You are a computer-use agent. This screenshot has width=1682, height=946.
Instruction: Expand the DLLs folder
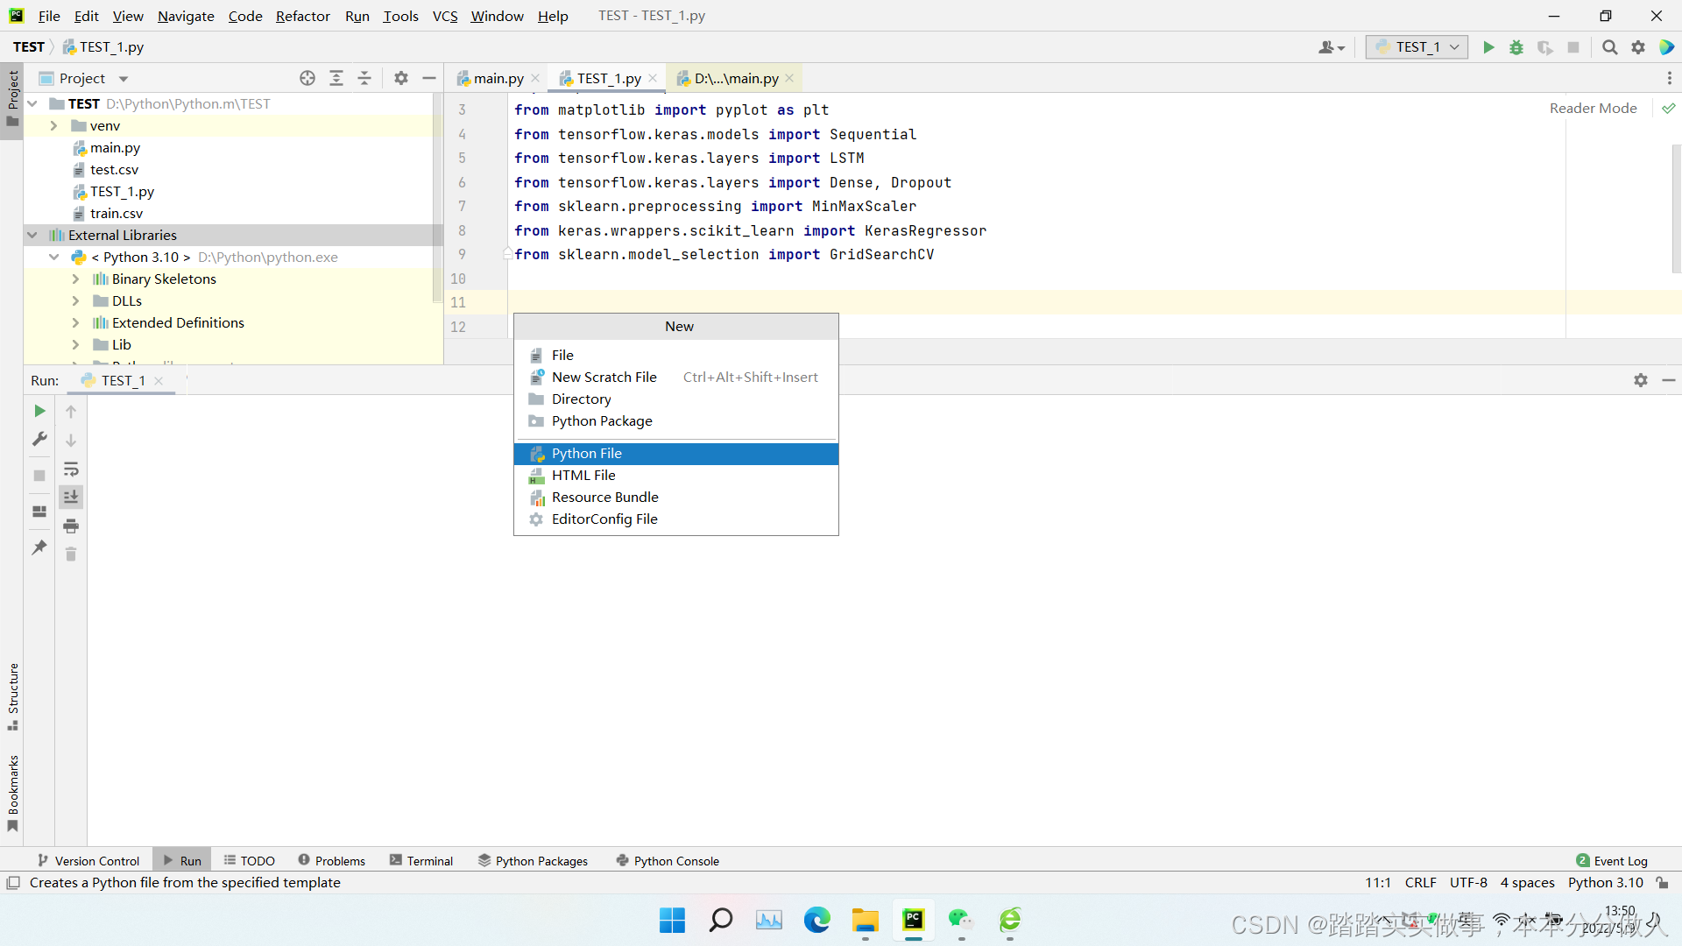tap(75, 300)
